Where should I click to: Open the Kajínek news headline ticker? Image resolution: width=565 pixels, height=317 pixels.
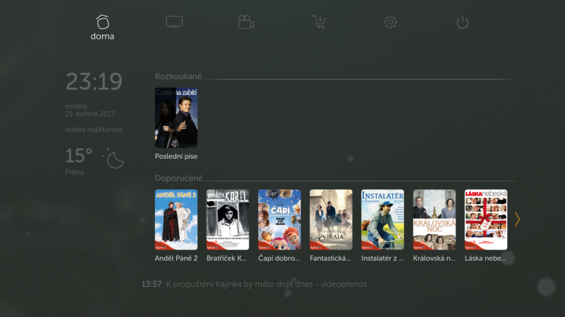266,284
